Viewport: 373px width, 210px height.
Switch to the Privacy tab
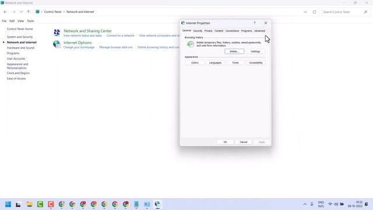click(x=209, y=31)
